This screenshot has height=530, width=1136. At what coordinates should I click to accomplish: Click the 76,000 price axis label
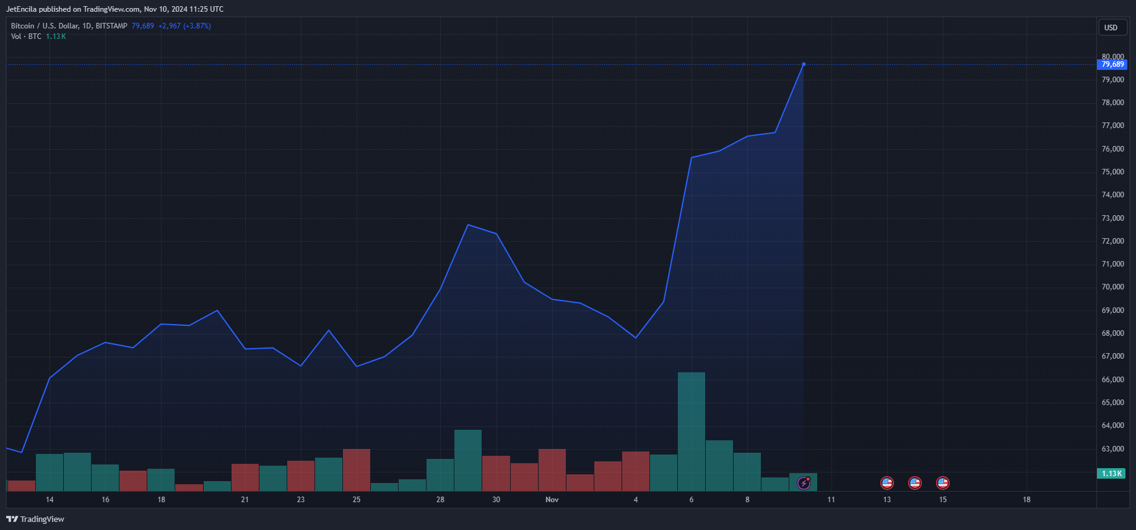1113,149
